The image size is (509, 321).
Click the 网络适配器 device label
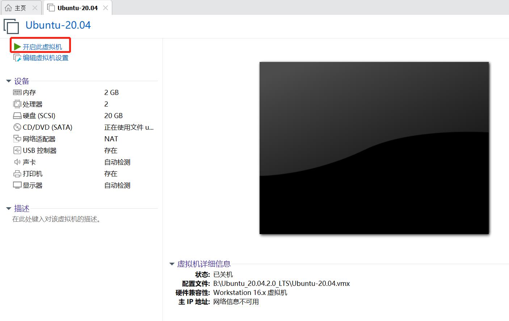[39, 139]
